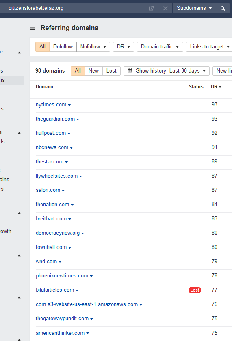
Task: Open the townhall.com link
Action: (x=51, y=247)
